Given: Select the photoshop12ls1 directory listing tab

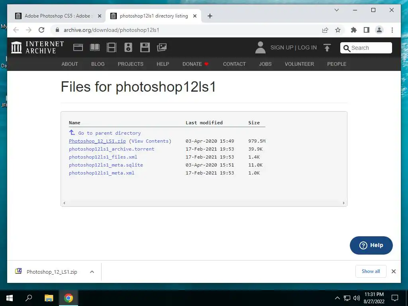Looking at the screenshot, I should tap(153, 16).
